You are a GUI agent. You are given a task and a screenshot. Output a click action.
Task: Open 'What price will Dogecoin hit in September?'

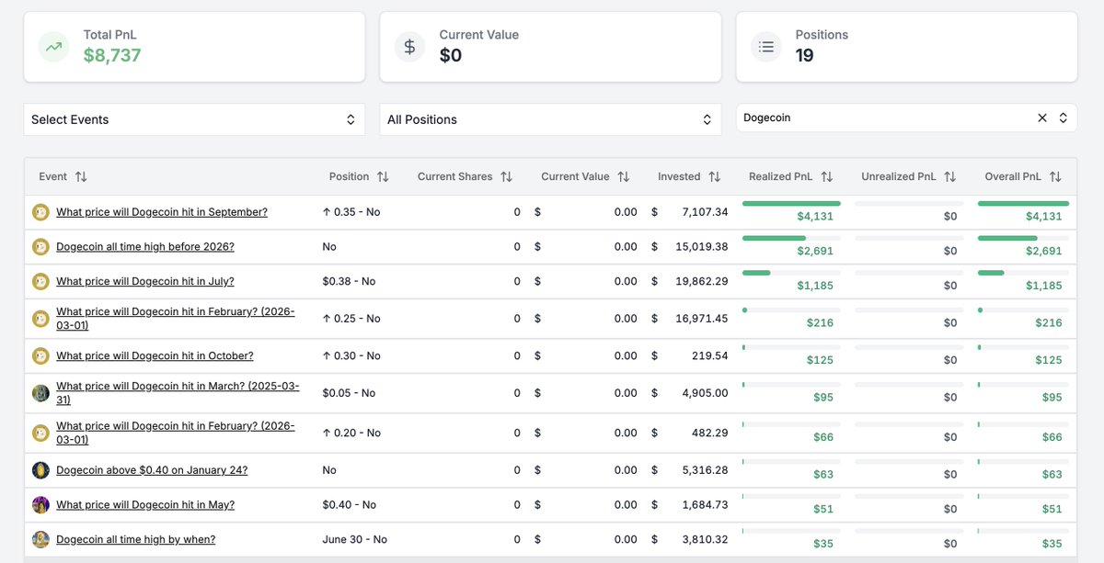click(x=162, y=212)
